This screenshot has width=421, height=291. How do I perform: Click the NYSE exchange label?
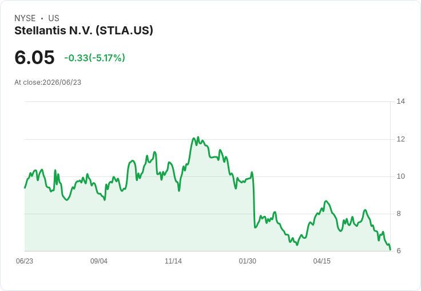point(25,18)
